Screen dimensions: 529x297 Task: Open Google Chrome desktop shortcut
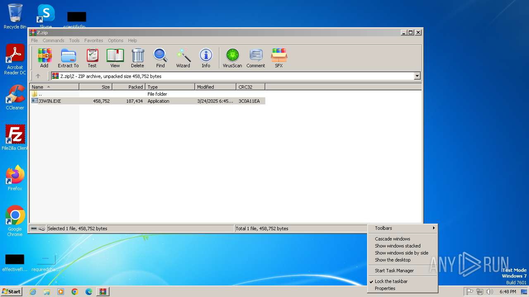tap(15, 221)
